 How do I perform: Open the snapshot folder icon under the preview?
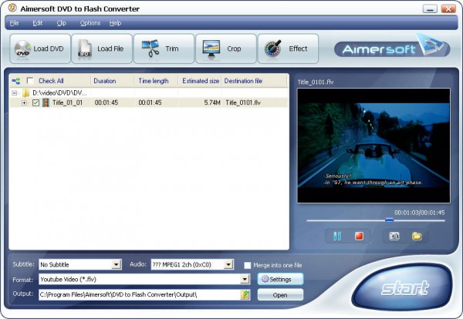tap(417, 236)
